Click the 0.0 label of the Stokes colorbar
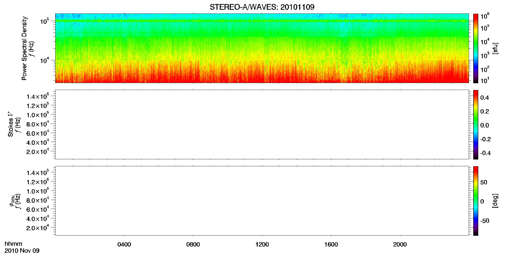This screenshot has height=270, width=524. point(484,125)
